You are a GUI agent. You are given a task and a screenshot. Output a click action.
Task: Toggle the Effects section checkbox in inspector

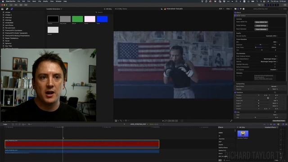[x=235, y=13]
